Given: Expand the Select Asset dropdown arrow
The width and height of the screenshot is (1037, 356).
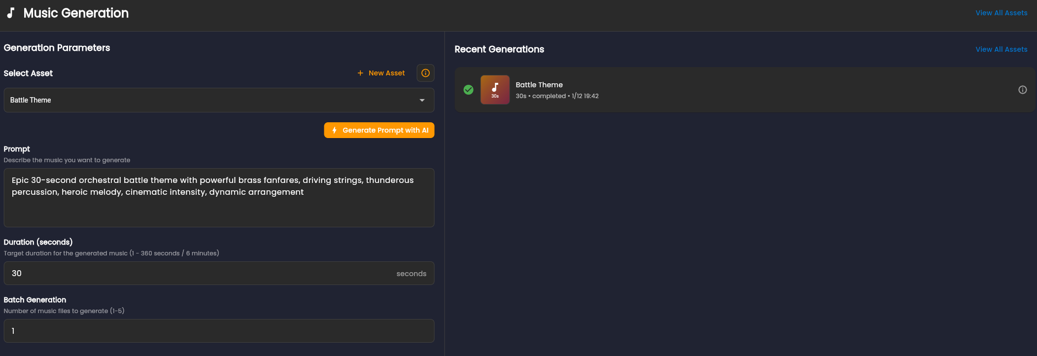Looking at the screenshot, I should 422,100.
